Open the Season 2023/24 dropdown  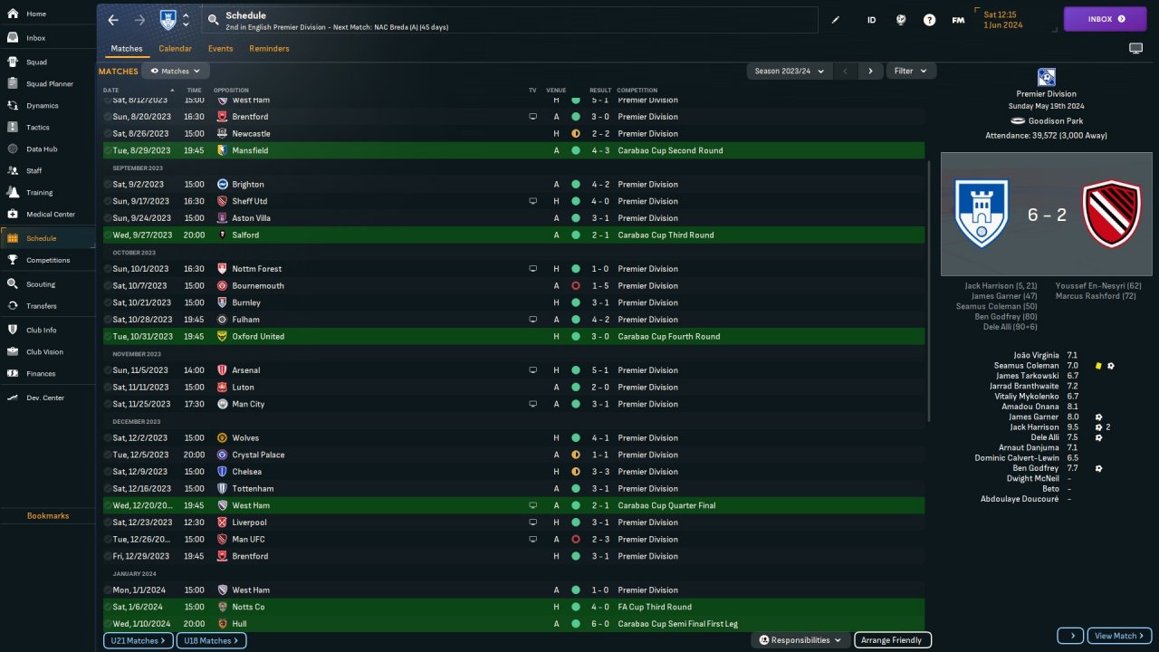pos(790,71)
